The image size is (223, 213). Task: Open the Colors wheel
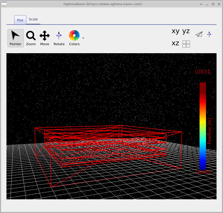[74, 38]
